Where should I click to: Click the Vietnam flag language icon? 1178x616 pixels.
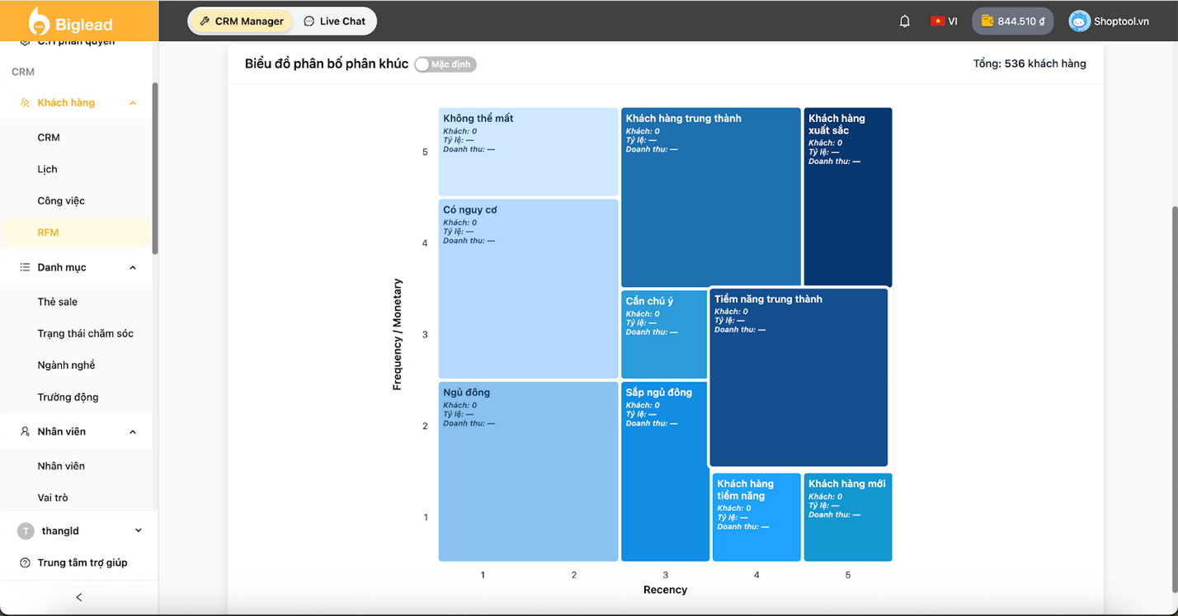pos(937,21)
